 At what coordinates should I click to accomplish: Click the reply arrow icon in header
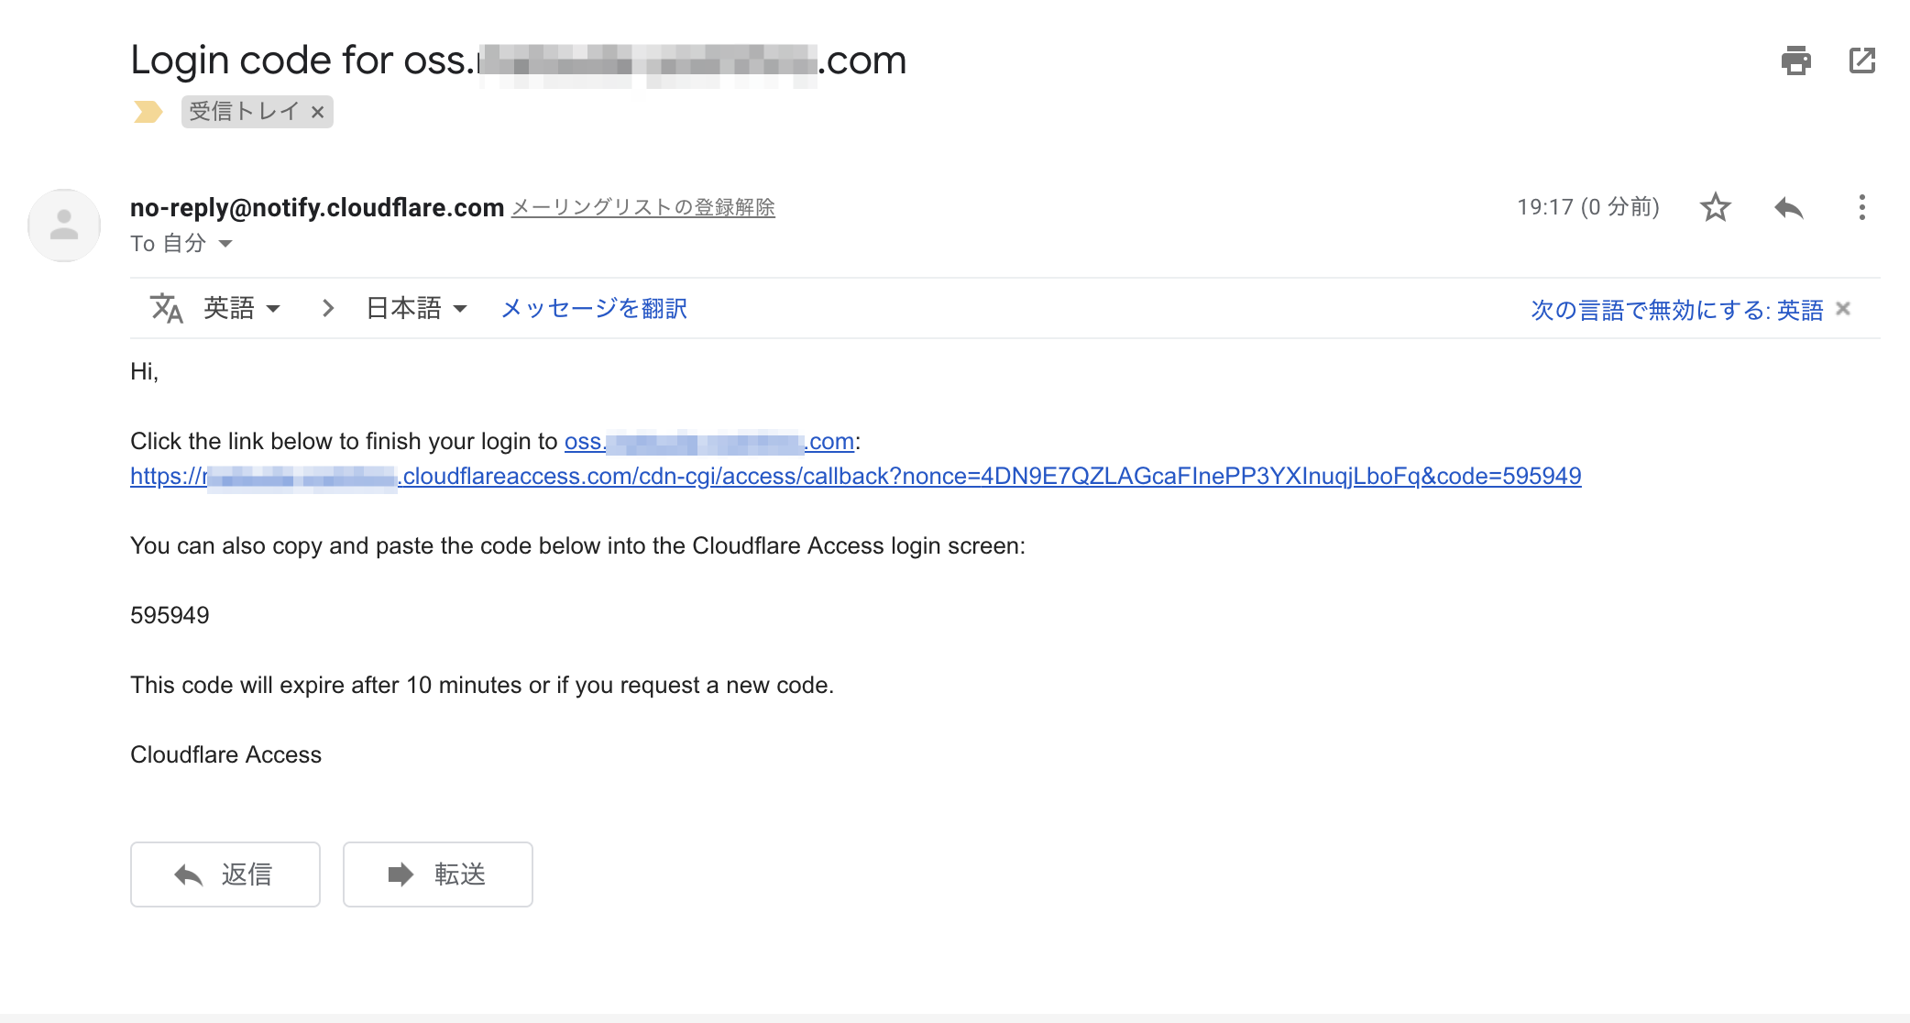(x=1788, y=208)
